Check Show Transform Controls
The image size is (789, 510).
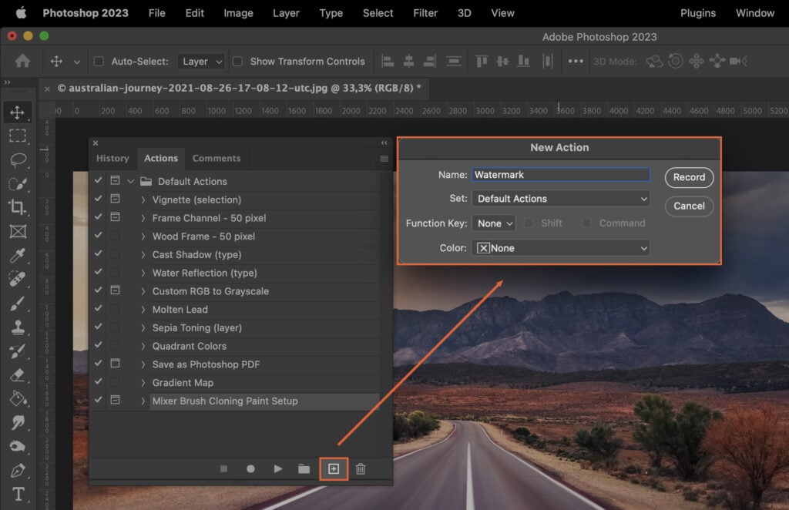pos(239,61)
